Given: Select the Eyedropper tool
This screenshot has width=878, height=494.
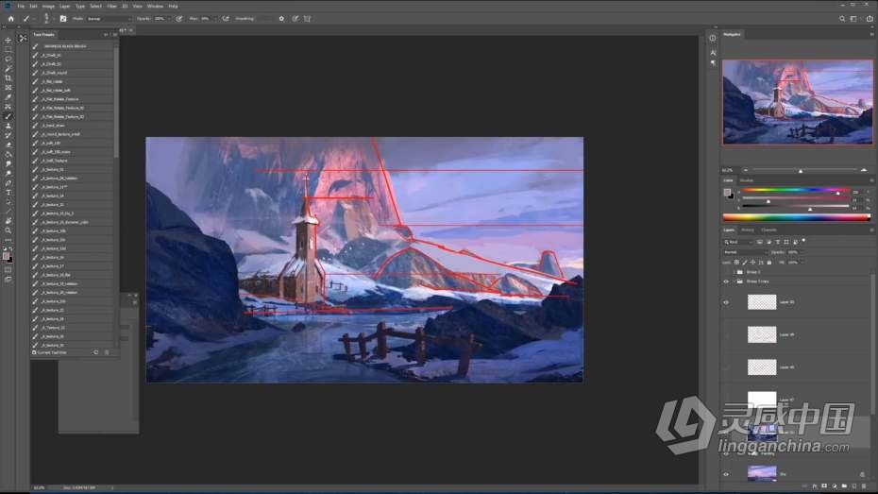Looking at the screenshot, I should point(8,97).
